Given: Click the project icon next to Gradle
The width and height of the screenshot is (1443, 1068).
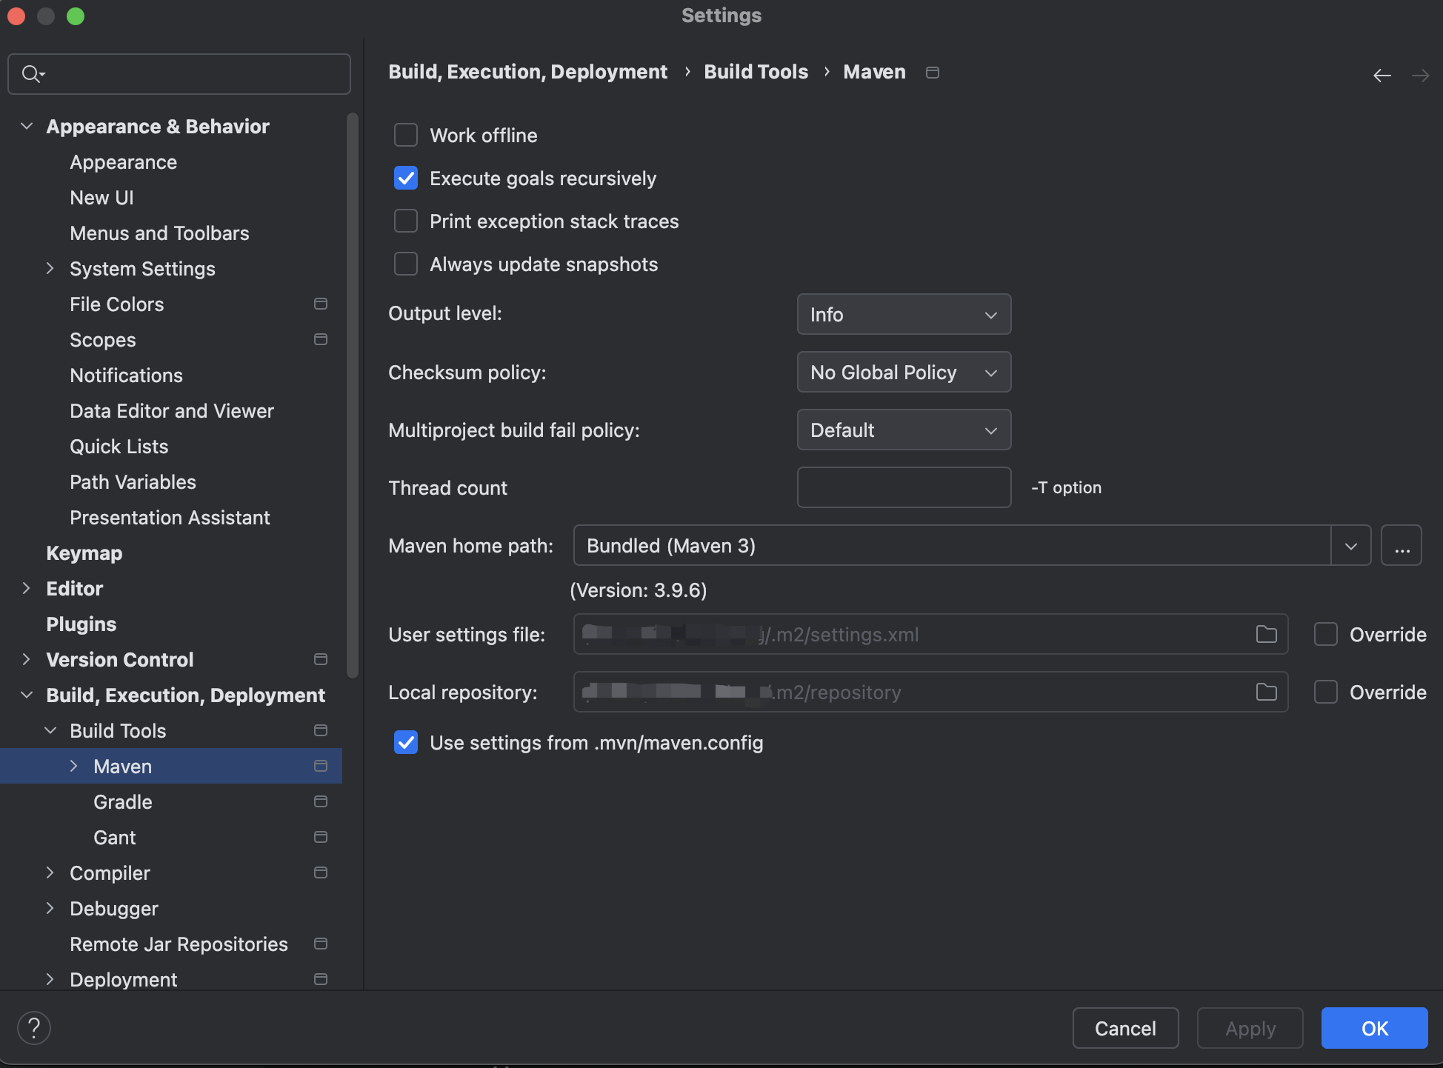Looking at the screenshot, I should [321, 801].
